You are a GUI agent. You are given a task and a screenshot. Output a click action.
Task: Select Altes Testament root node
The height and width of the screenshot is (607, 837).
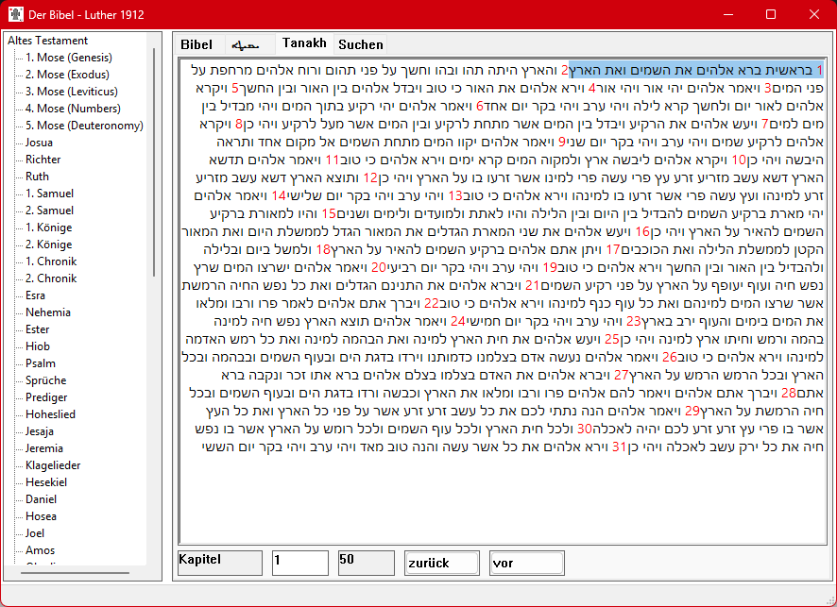point(47,41)
